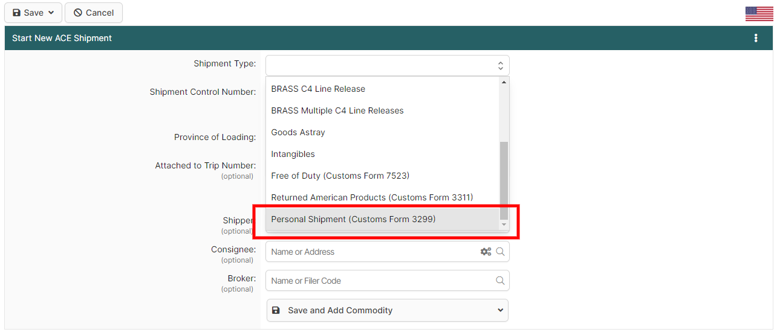This screenshot has width=777, height=332.
Task: Select Personal Shipment (Customs Form 3299)
Action: click(x=353, y=219)
